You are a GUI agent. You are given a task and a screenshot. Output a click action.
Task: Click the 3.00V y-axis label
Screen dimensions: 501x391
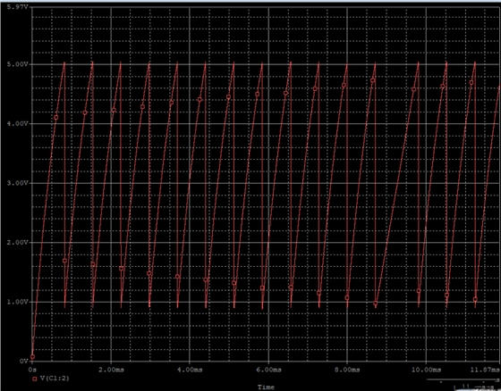[18, 183]
